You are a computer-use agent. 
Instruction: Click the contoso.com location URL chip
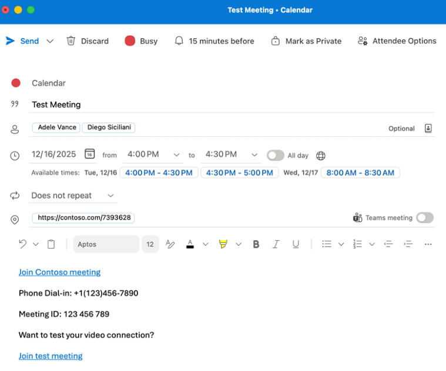(83, 218)
